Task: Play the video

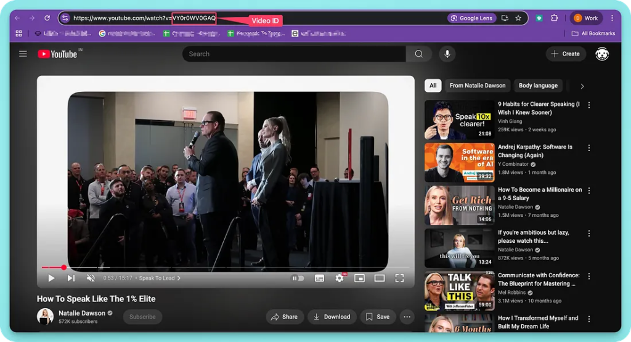Action: pos(51,278)
